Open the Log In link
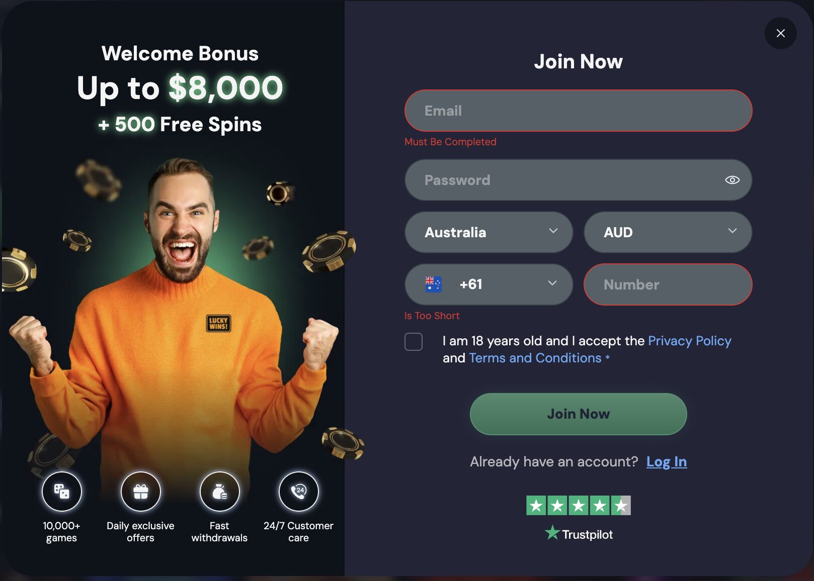Viewport: 814px width, 581px height. (667, 462)
